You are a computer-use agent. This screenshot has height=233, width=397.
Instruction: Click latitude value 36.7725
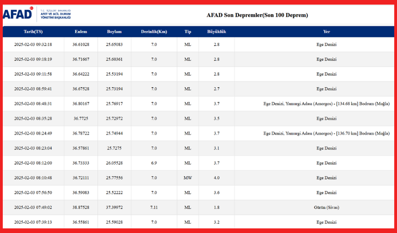81,119
